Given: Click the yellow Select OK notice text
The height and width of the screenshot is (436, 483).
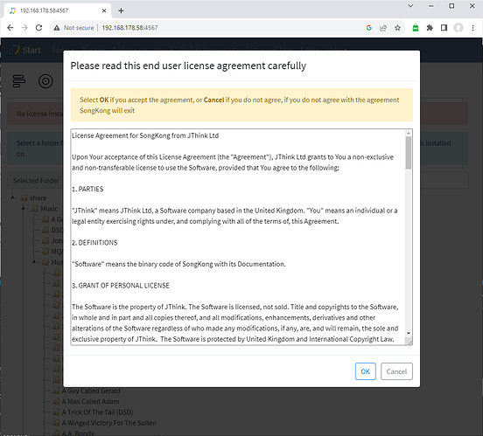Looking at the screenshot, I should pos(240,105).
